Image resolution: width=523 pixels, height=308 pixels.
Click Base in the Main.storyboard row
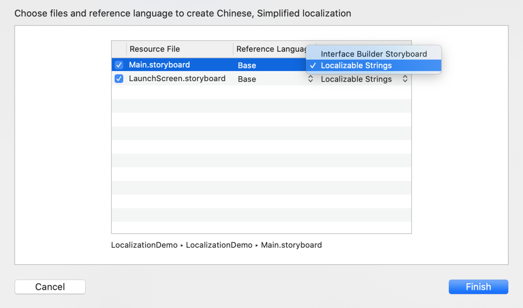point(247,65)
